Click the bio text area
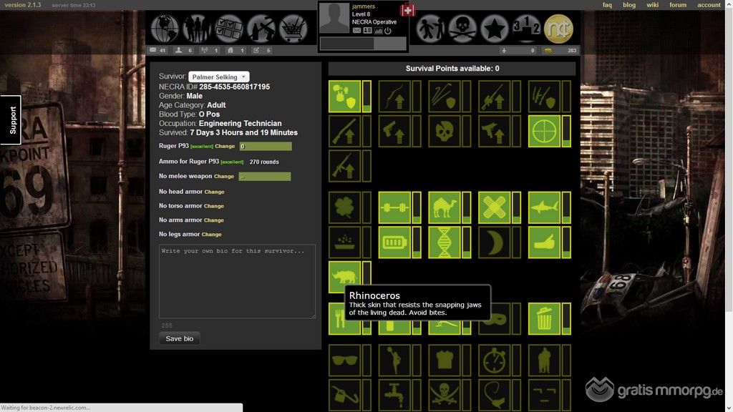The width and height of the screenshot is (733, 412). pyautogui.click(x=237, y=281)
